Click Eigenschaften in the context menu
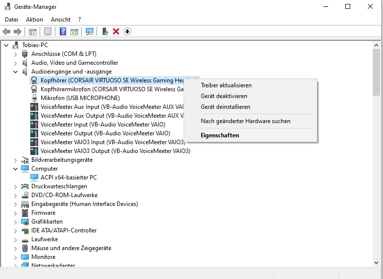Viewport: 383px width, 279px height. [220, 135]
